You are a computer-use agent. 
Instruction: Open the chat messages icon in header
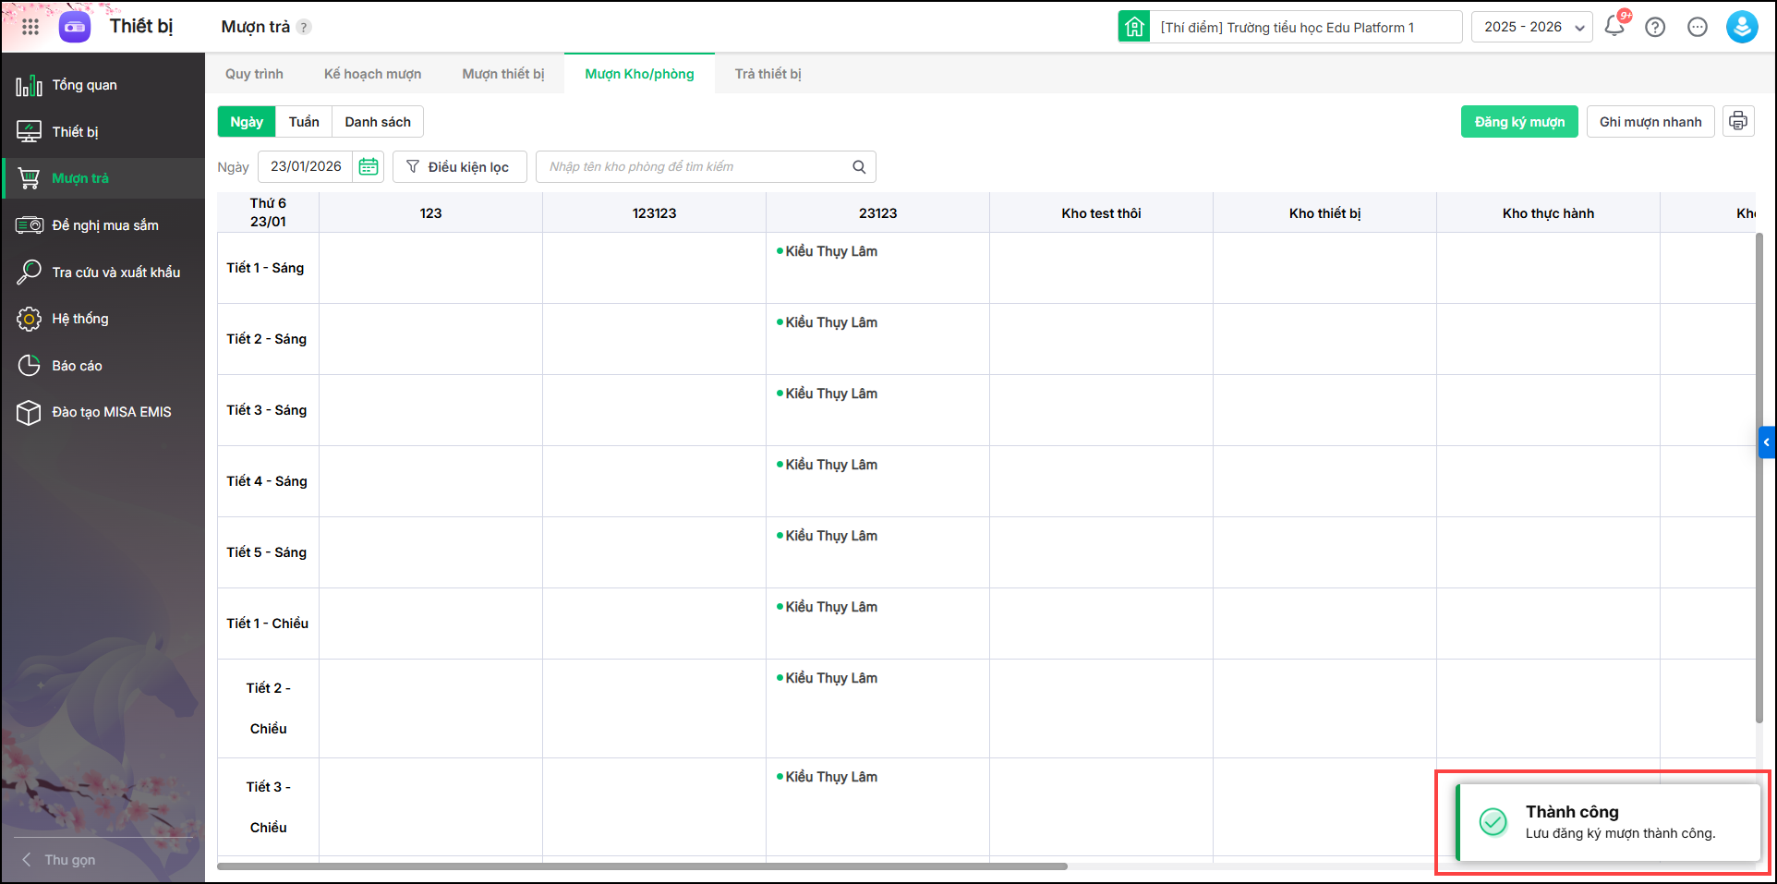(x=1698, y=27)
